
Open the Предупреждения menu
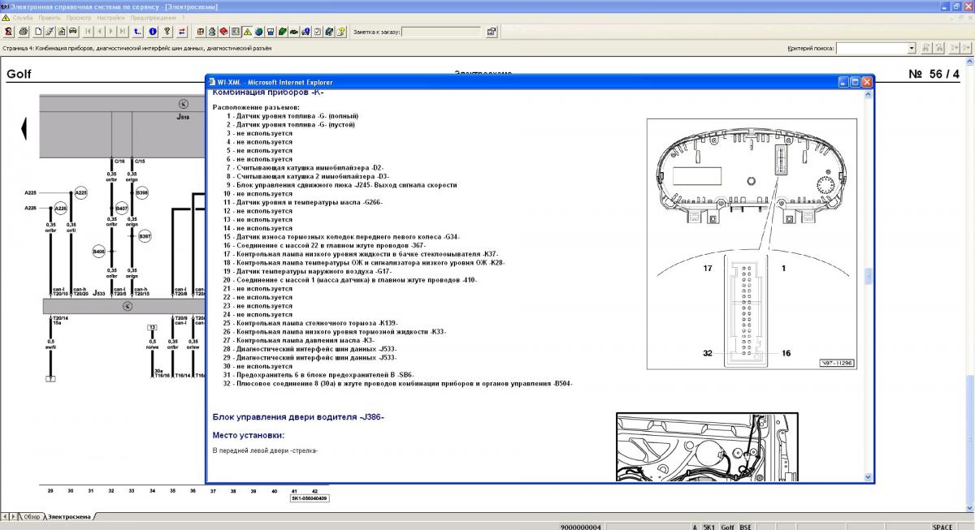pyautogui.click(x=155, y=17)
